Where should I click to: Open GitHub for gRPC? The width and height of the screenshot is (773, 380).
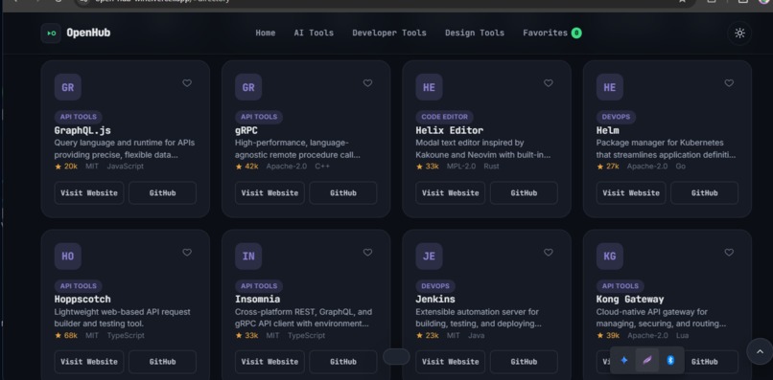[x=343, y=193]
